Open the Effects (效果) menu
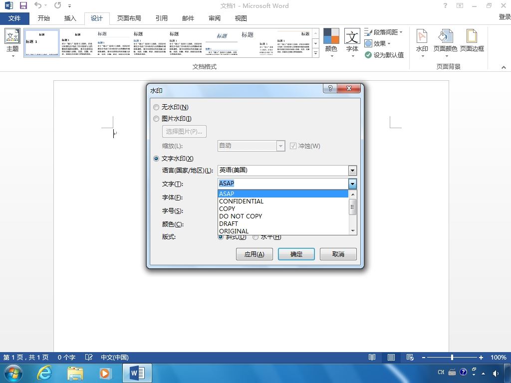The width and height of the screenshot is (511, 383). (377, 43)
